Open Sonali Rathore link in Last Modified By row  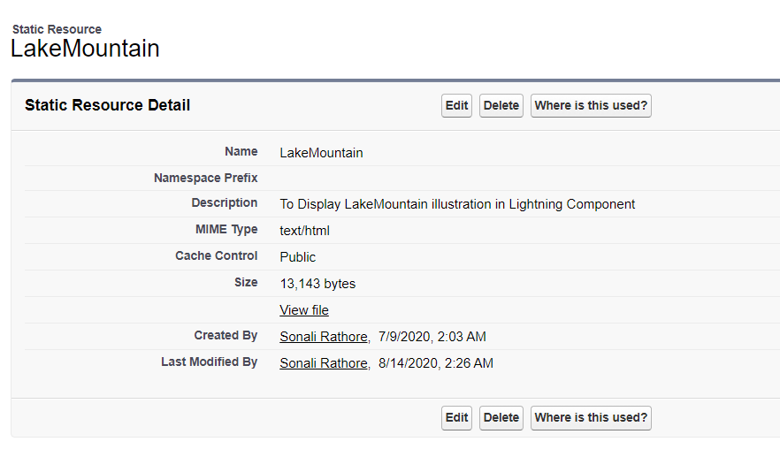323,363
